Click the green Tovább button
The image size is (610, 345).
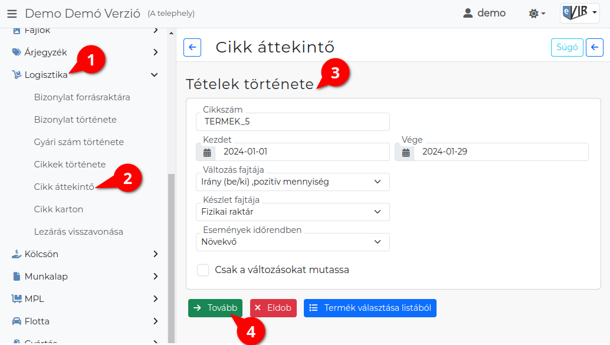click(x=215, y=308)
